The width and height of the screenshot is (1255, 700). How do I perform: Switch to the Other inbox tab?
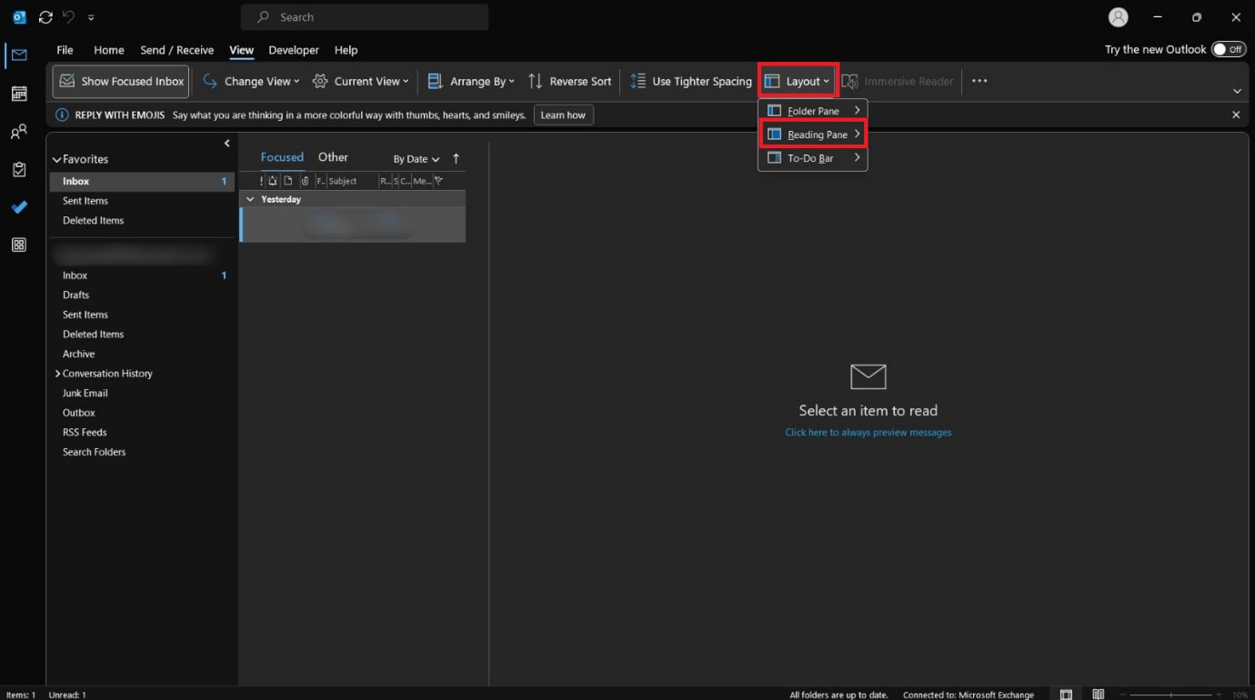[x=333, y=156]
